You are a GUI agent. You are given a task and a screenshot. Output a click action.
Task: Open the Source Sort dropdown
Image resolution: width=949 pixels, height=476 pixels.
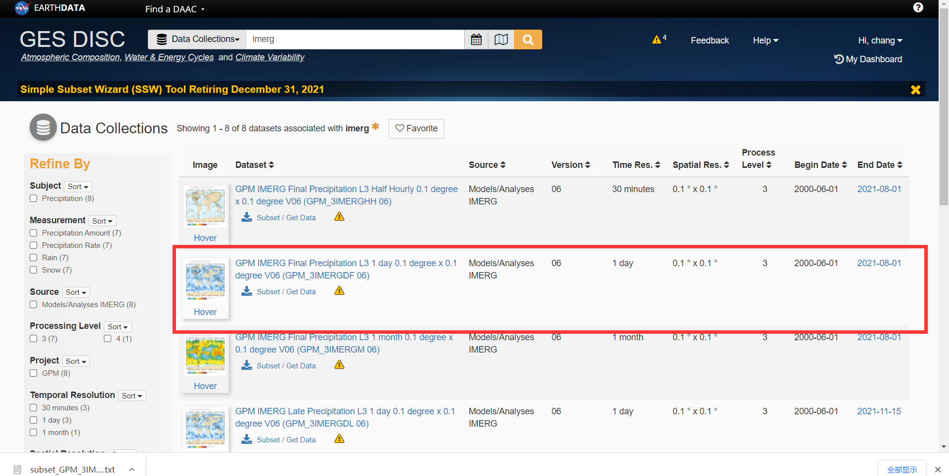pyautogui.click(x=76, y=292)
